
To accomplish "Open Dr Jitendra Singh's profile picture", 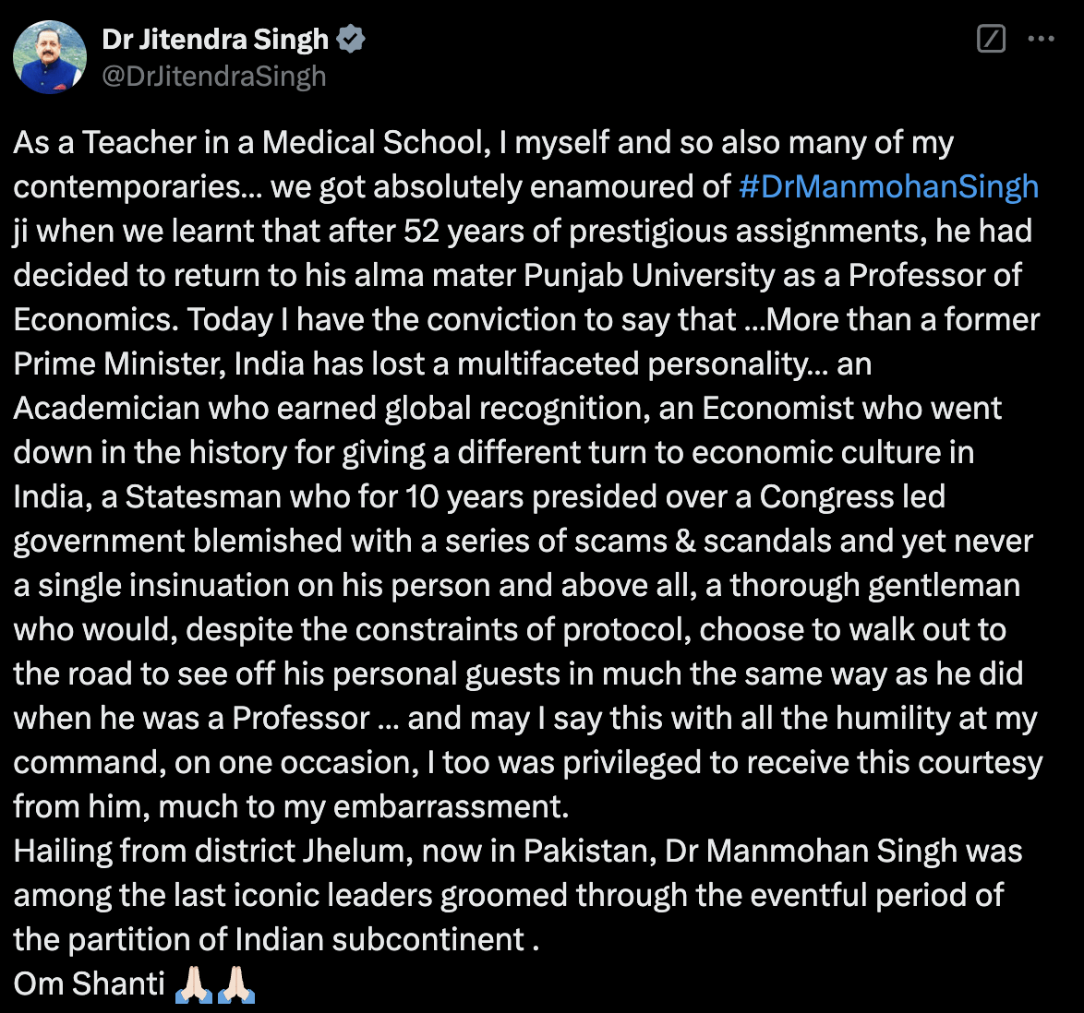I will [49, 56].
